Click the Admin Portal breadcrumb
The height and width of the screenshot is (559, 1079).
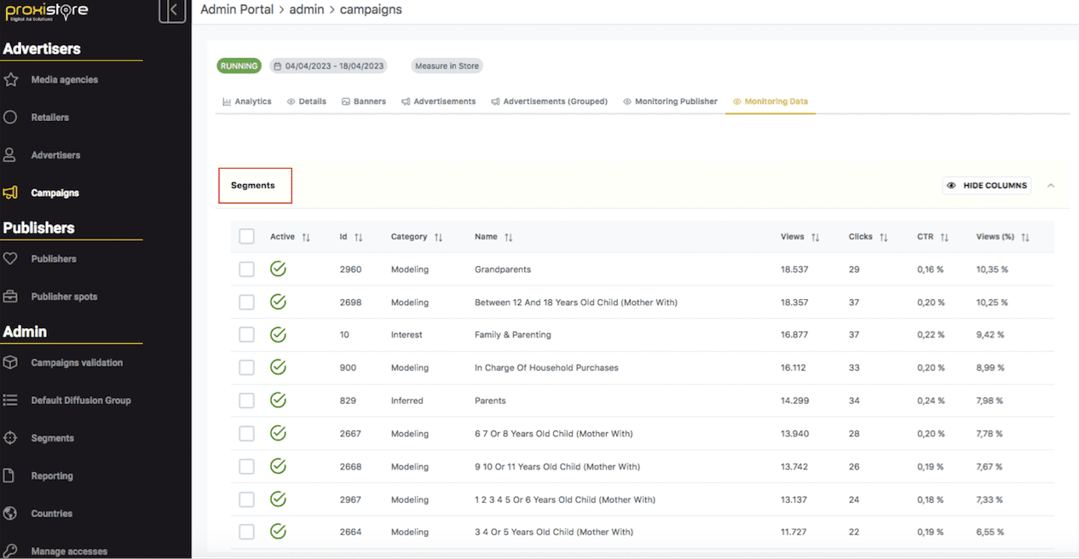pos(237,9)
